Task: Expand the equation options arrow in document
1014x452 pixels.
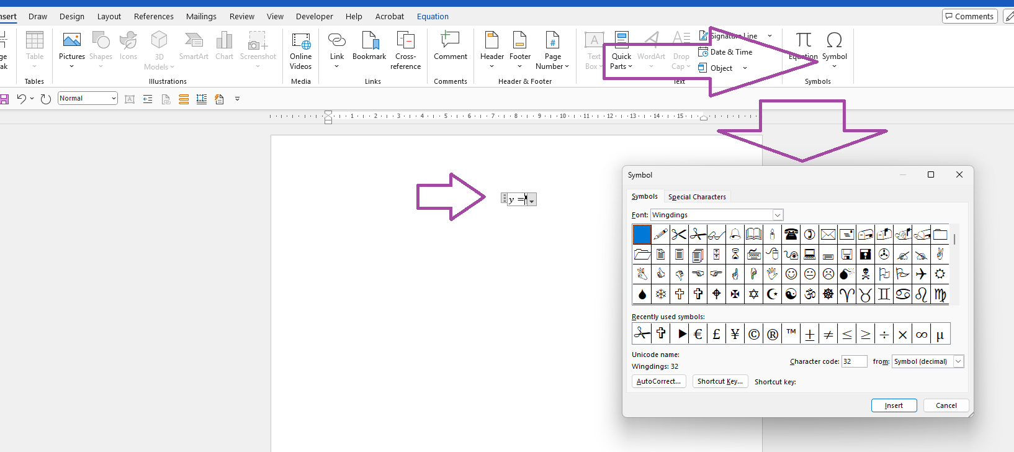Action: pyautogui.click(x=532, y=200)
